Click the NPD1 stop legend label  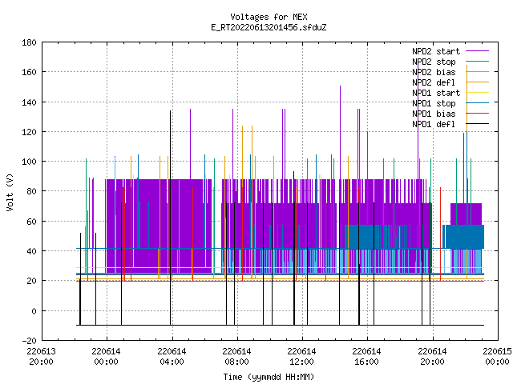coord(434,103)
